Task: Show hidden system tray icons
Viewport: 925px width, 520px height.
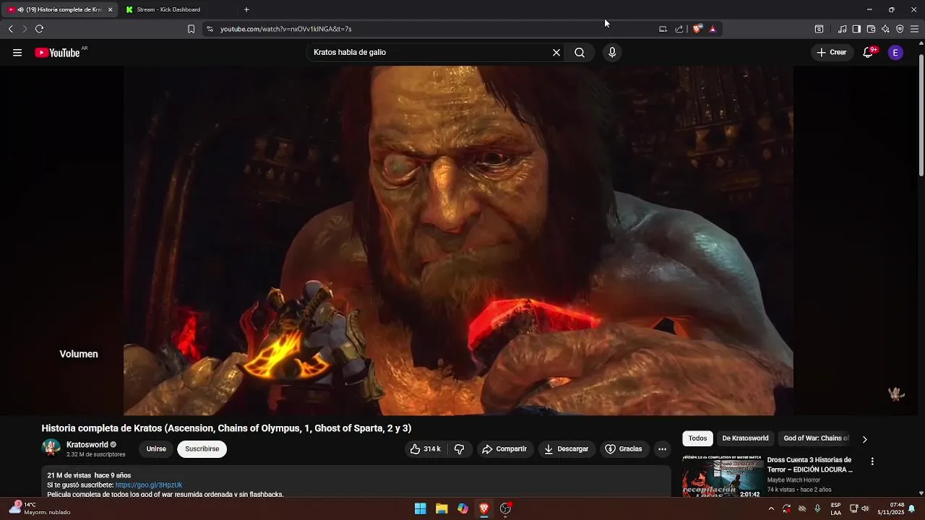Action: (x=771, y=508)
